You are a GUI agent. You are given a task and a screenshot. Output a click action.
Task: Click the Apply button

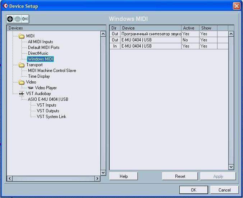tap(218, 176)
